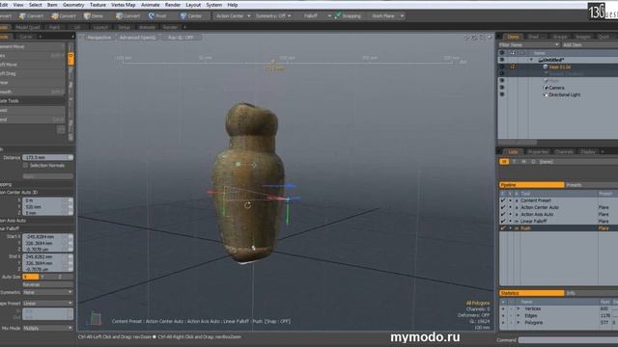Image resolution: width=618 pixels, height=347 pixels.
Task: Click the Distance field mini-slider handle
Action: [x=70, y=157]
